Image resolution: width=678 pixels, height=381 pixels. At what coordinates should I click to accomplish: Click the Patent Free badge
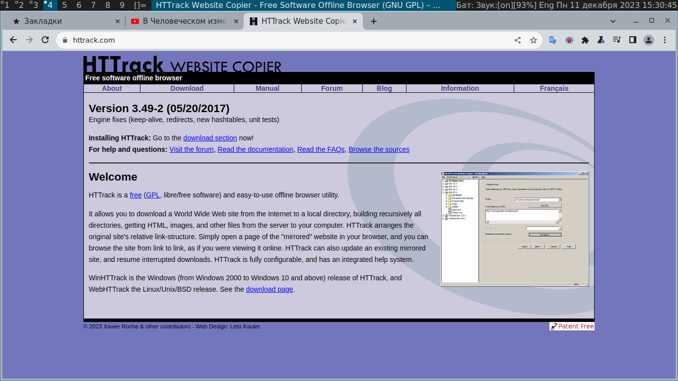(572, 326)
